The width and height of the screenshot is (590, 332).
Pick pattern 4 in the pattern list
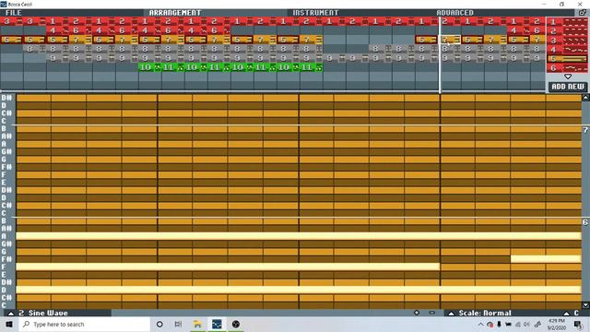pos(567,50)
